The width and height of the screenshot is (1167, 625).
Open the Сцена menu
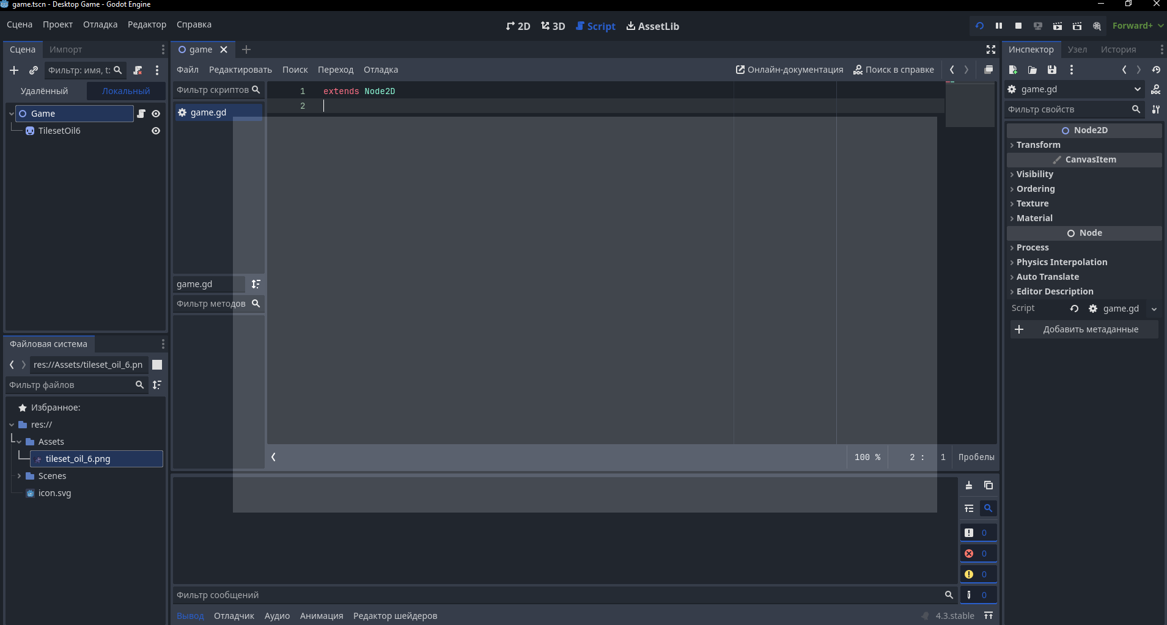20,24
